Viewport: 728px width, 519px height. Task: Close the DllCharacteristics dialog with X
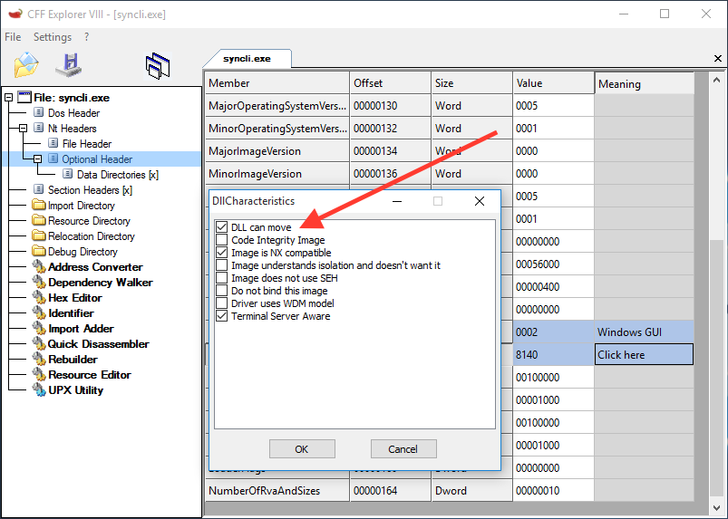pyautogui.click(x=480, y=201)
